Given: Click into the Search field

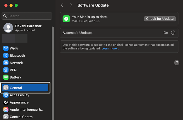Looking at the screenshot, I should pyautogui.click(x=27, y=16).
